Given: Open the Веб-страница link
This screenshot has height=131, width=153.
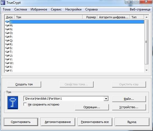Looking at the screenshot, I should (x=140, y=9).
